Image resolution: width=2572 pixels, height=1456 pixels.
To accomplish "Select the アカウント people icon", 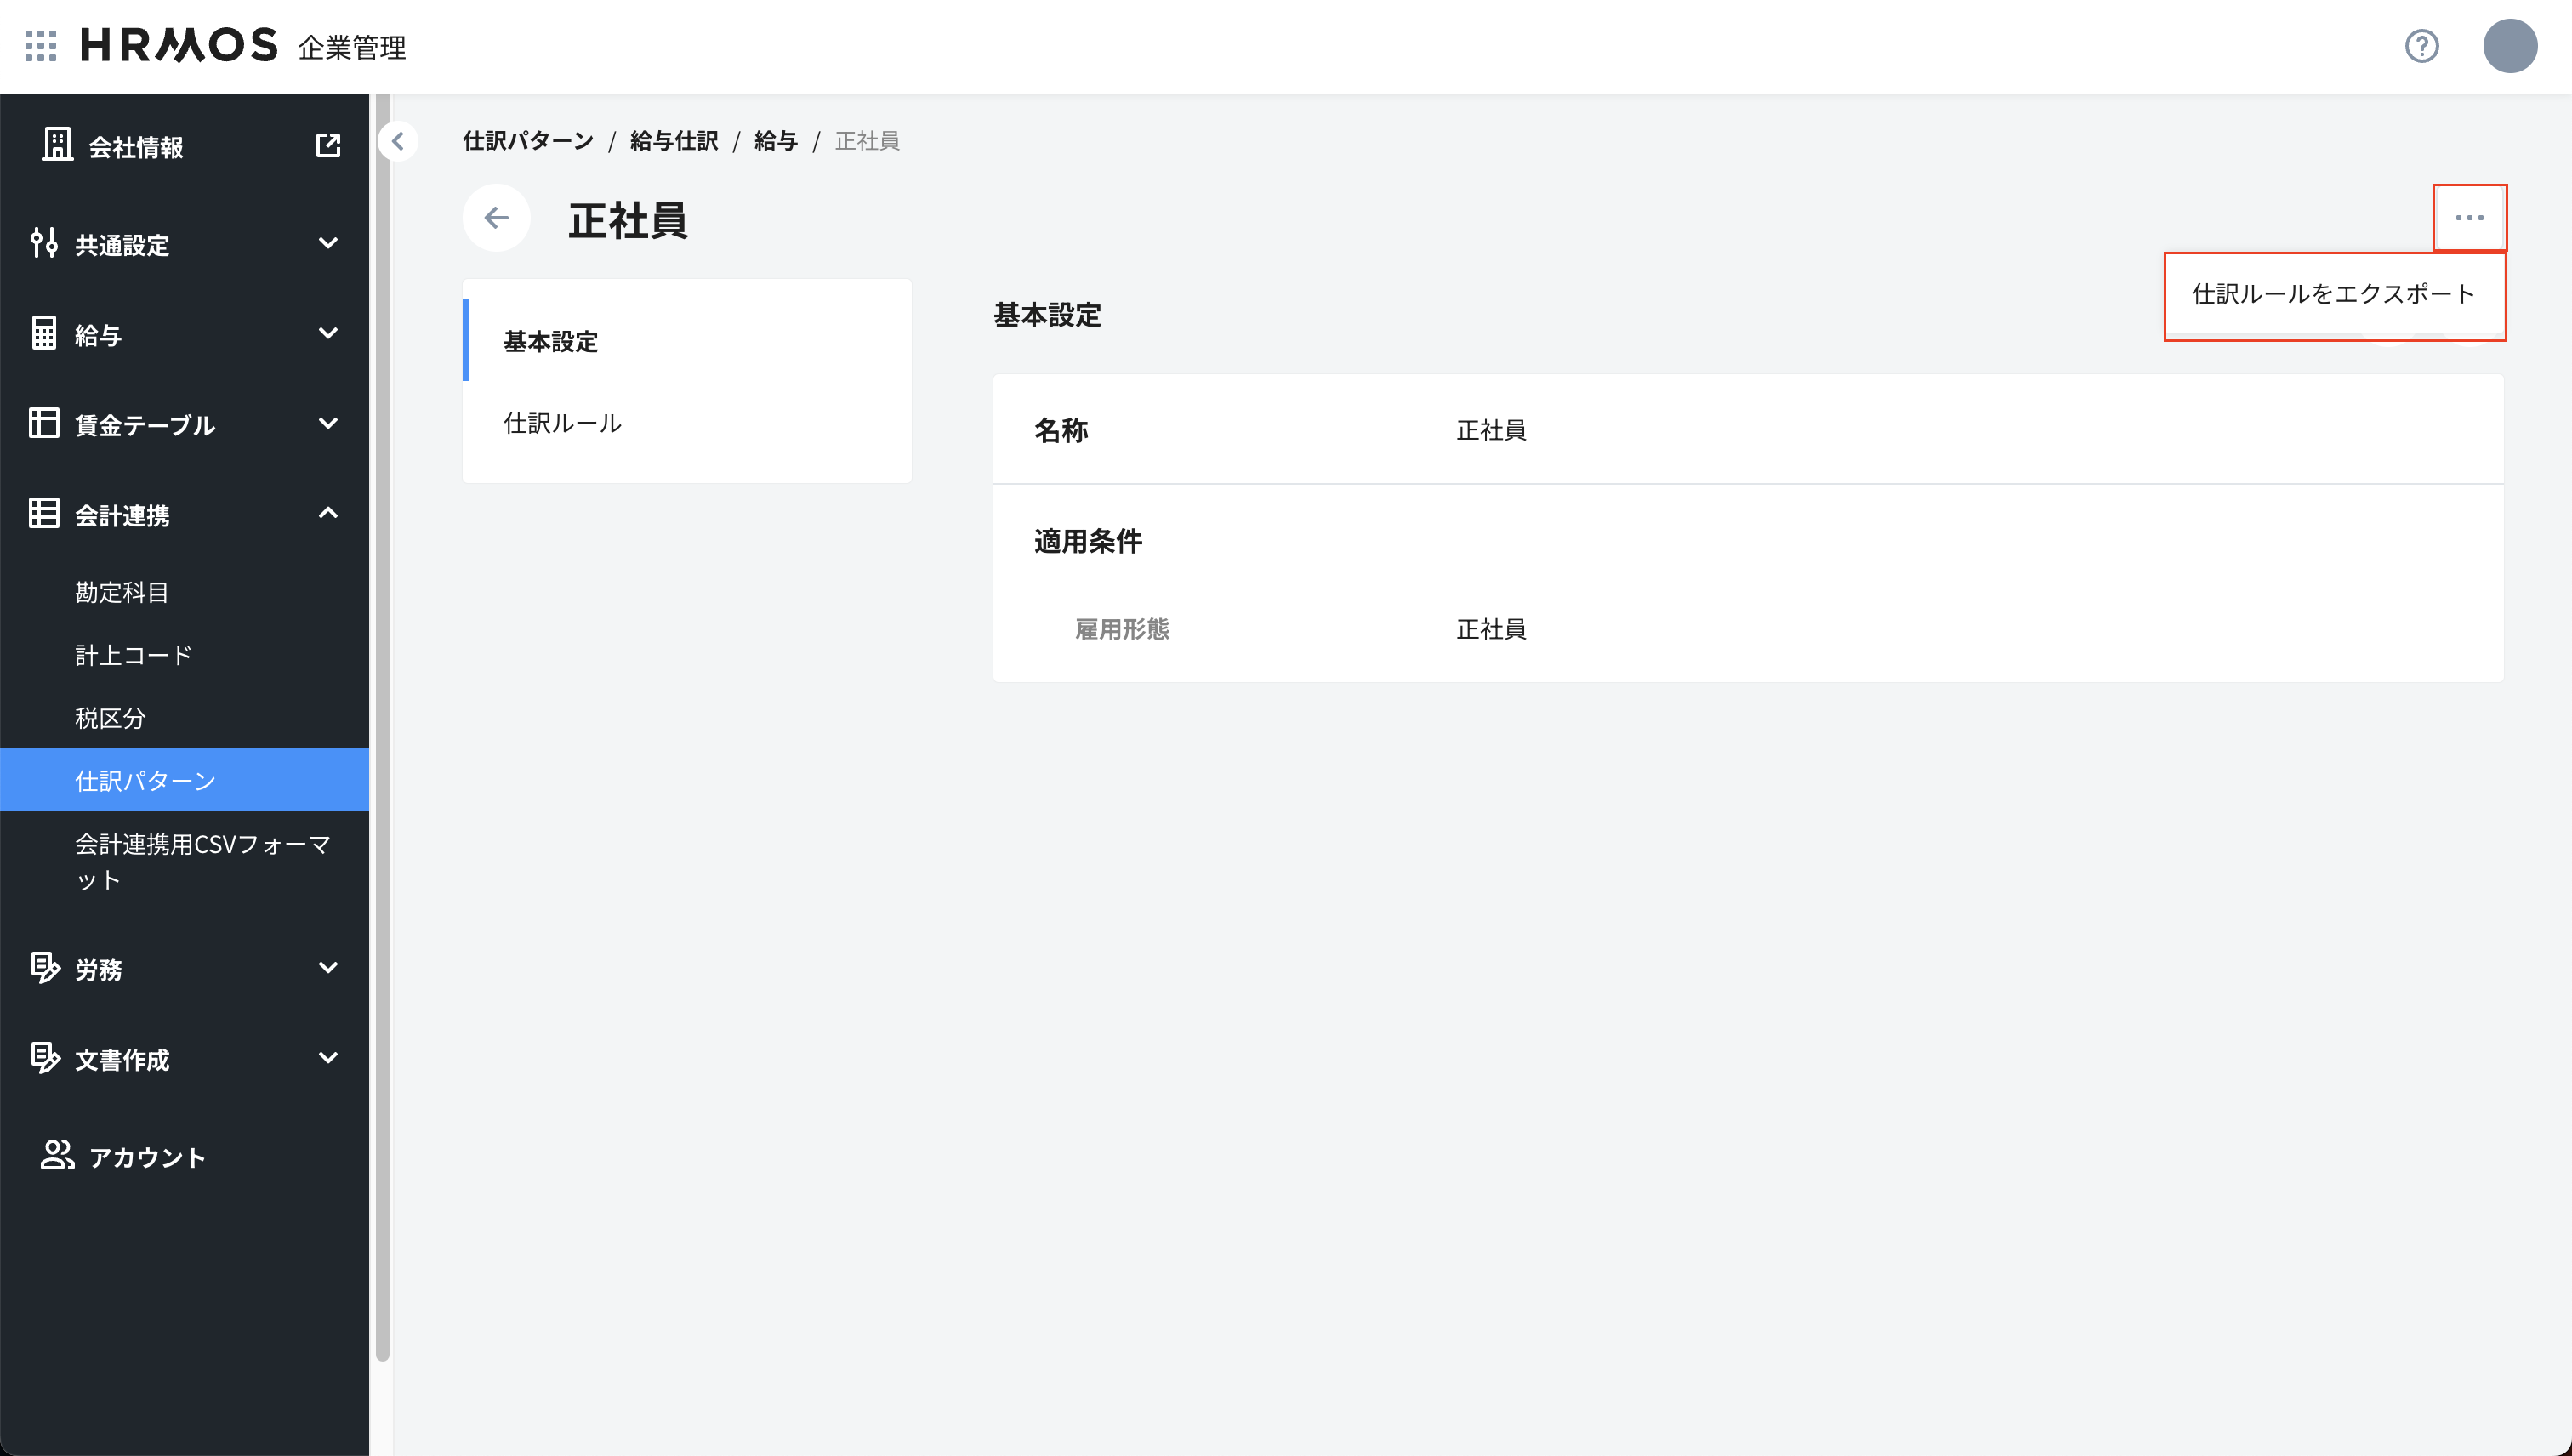I will click(56, 1156).
